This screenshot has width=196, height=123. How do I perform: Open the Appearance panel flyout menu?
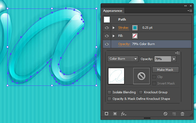(x=190, y=11)
